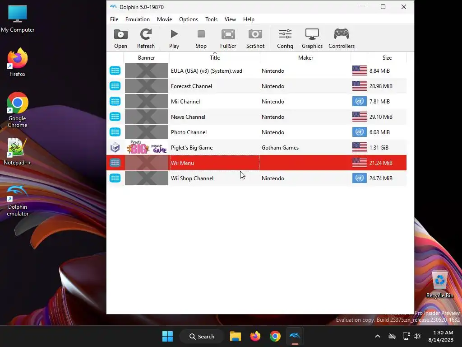Click the missing banner of EULA row

147,70
